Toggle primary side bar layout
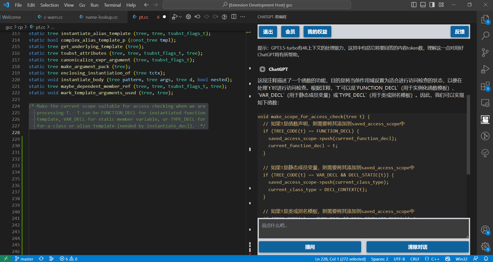 [414, 5]
